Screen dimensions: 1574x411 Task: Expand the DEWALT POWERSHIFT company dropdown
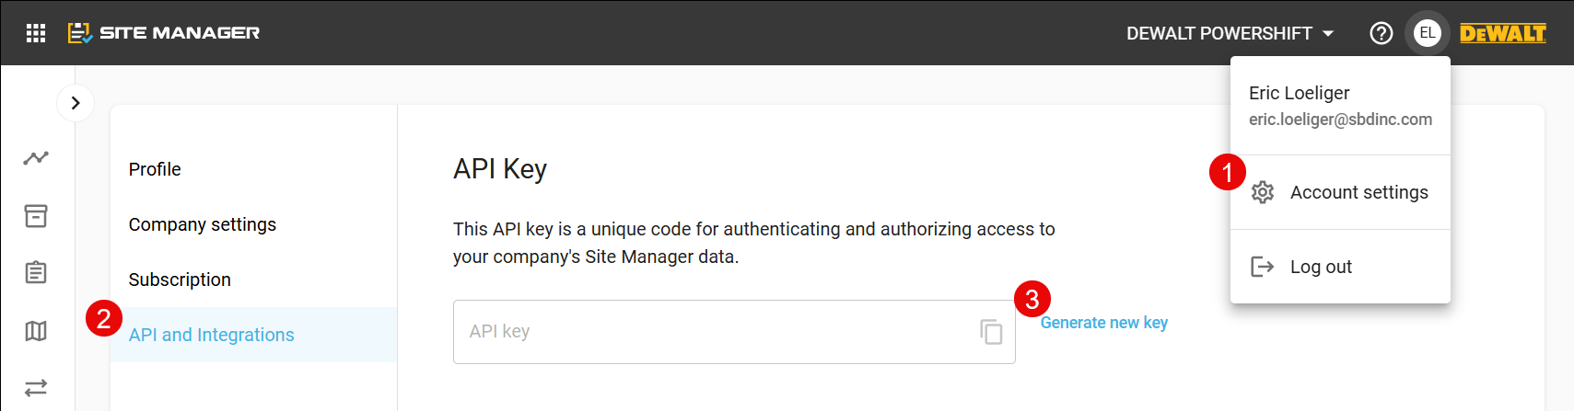click(1230, 33)
